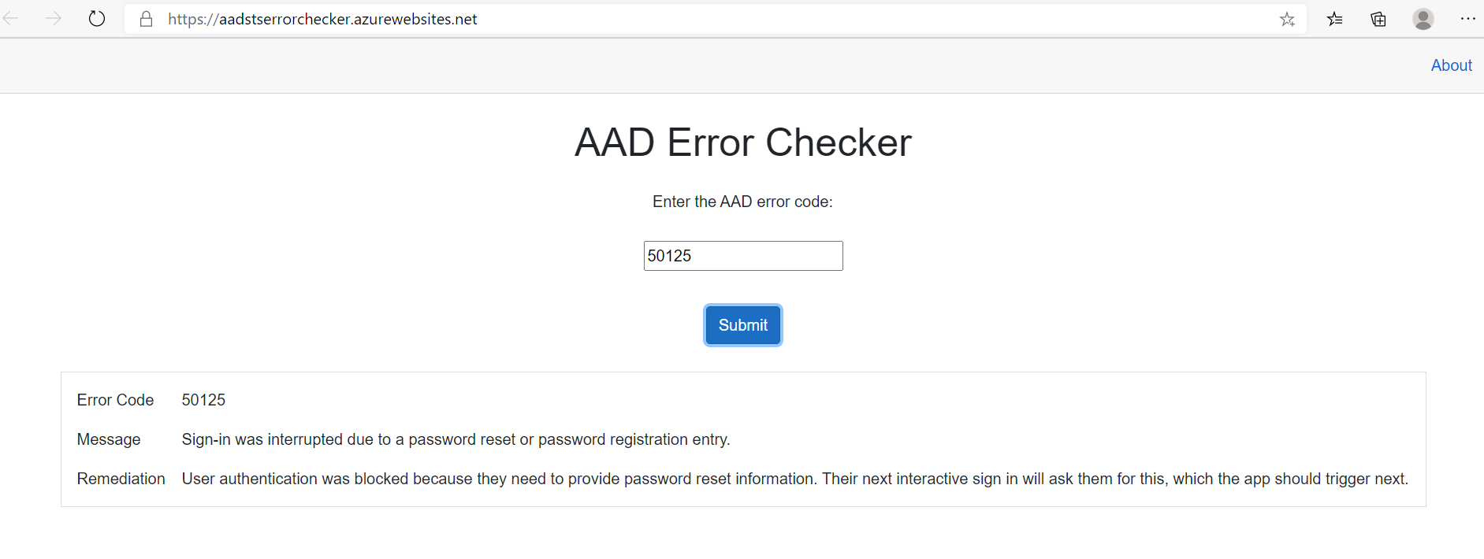Click the browser back arrow
1484x559 pixels.
[x=11, y=19]
